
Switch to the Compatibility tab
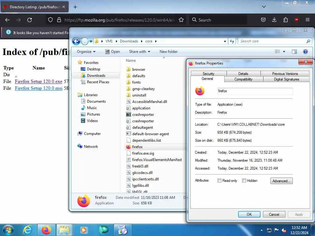[x=243, y=79]
